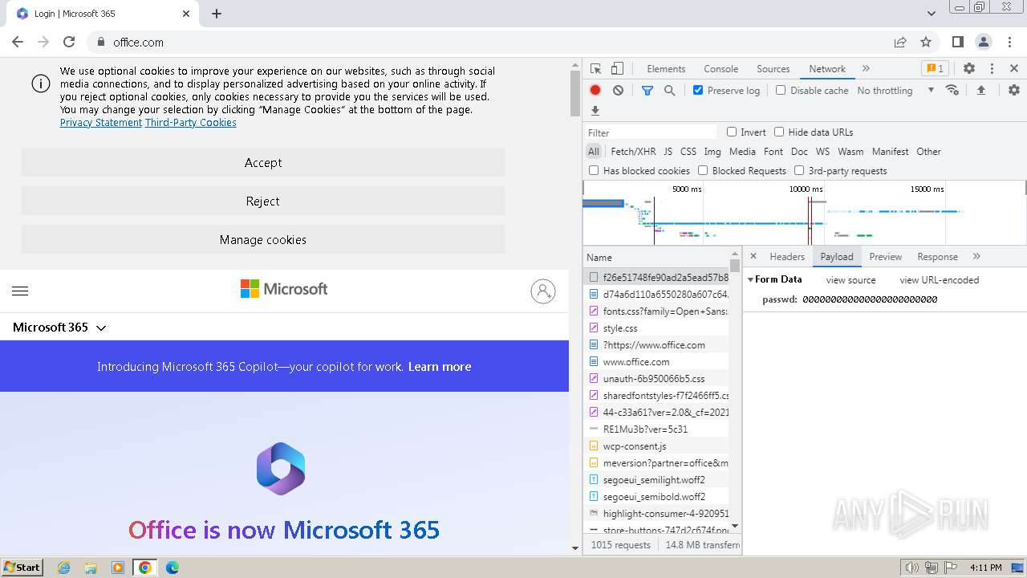1027x578 pixels.
Task: Open the tab search dropdown arrow
Action: point(931,14)
